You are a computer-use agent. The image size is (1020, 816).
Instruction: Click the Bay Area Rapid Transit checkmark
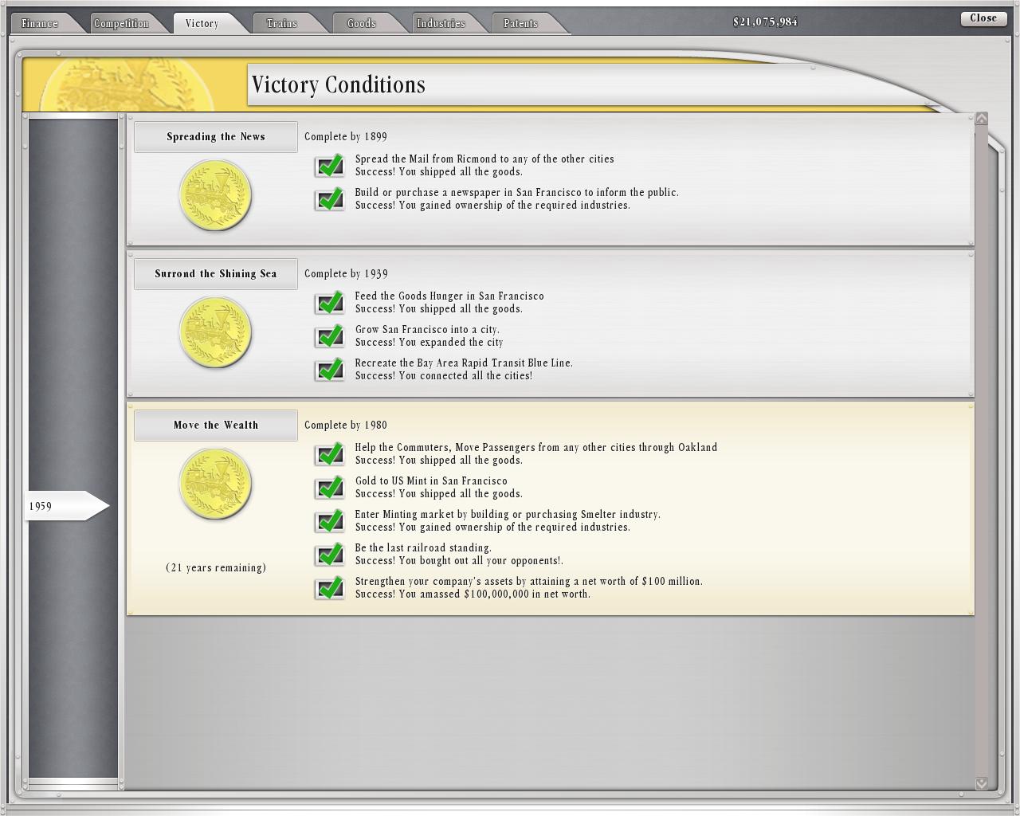[x=330, y=370]
